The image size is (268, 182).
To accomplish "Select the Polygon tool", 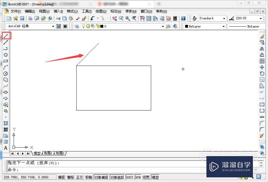I will 6,55.
